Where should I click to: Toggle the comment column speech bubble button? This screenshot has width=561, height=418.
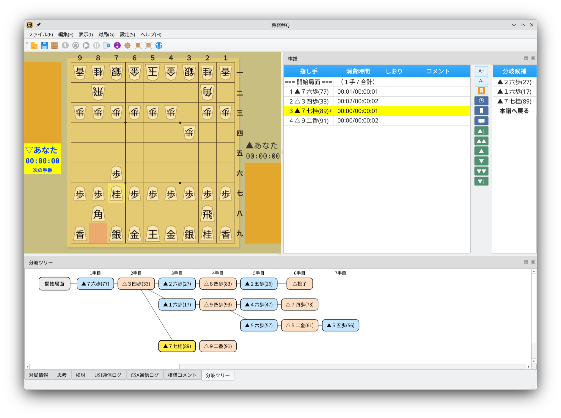pos(481,121)
